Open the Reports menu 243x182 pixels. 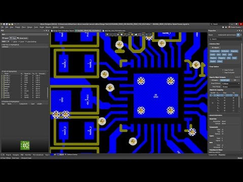[x=48, y=27]
